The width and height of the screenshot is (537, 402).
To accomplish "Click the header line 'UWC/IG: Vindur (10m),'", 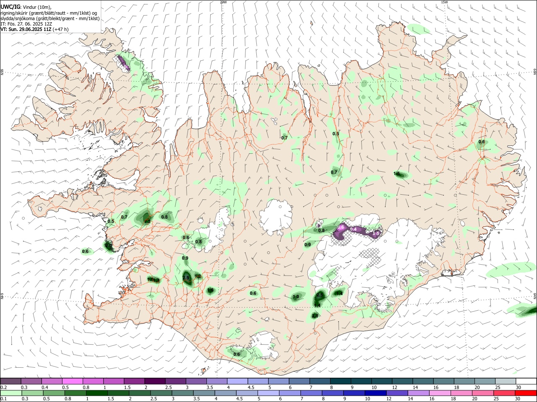I will click(x=26, y=7).
